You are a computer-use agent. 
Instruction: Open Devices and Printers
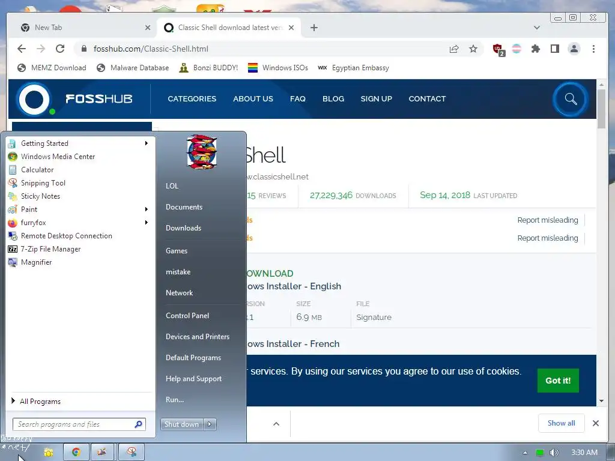197,336
